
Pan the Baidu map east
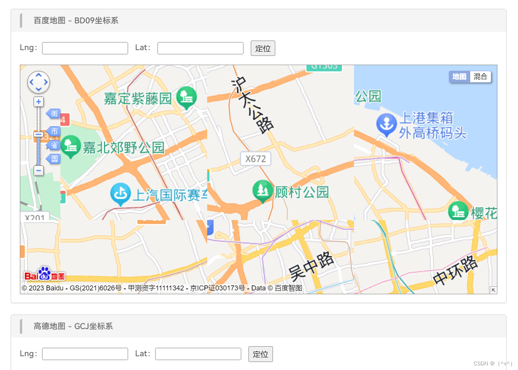click(x=45, y=82)
